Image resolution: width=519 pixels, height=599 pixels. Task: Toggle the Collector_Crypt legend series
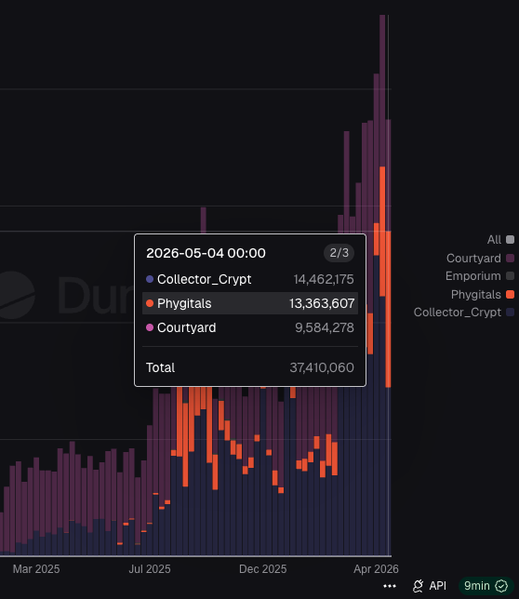464,313
